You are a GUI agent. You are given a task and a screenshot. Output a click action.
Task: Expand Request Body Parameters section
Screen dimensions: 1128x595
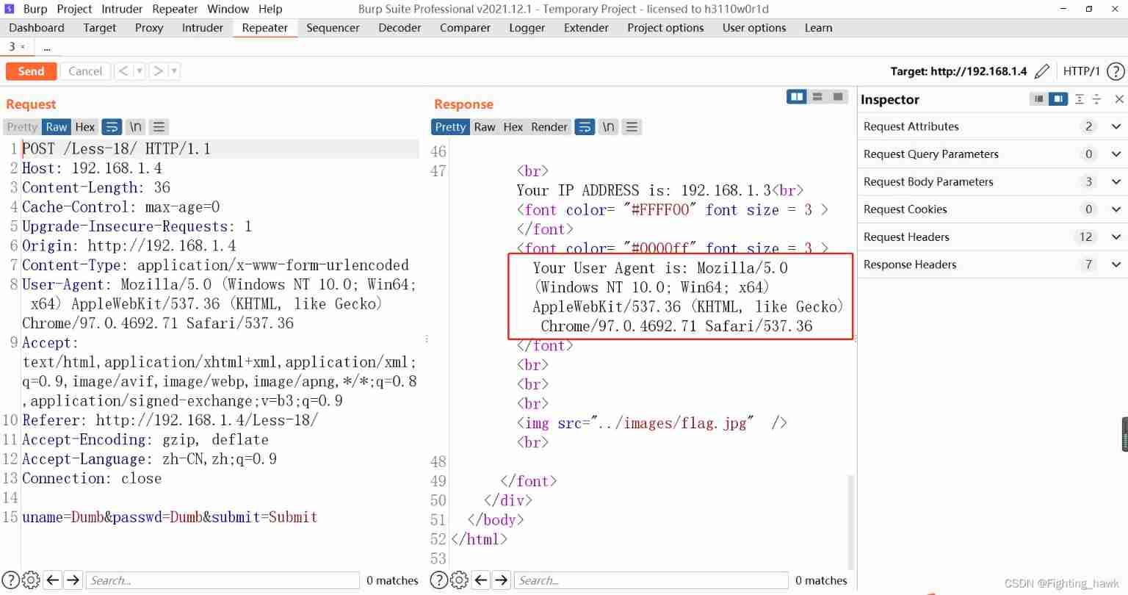pyautogui.click(x=1116, y=181)
